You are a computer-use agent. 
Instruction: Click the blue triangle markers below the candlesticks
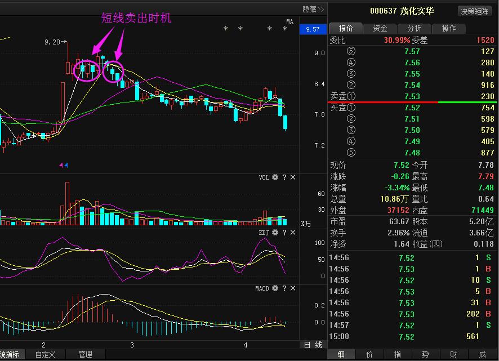pyautogui.click(x=63, y=164)
